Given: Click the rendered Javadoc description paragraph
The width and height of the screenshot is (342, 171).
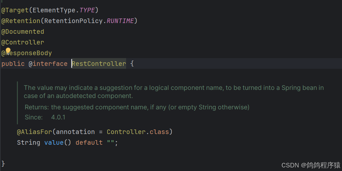Looking at the screenshot, I should tap(174, 92).
